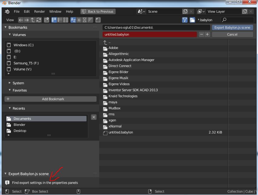Go forward to the next folder

27,20
